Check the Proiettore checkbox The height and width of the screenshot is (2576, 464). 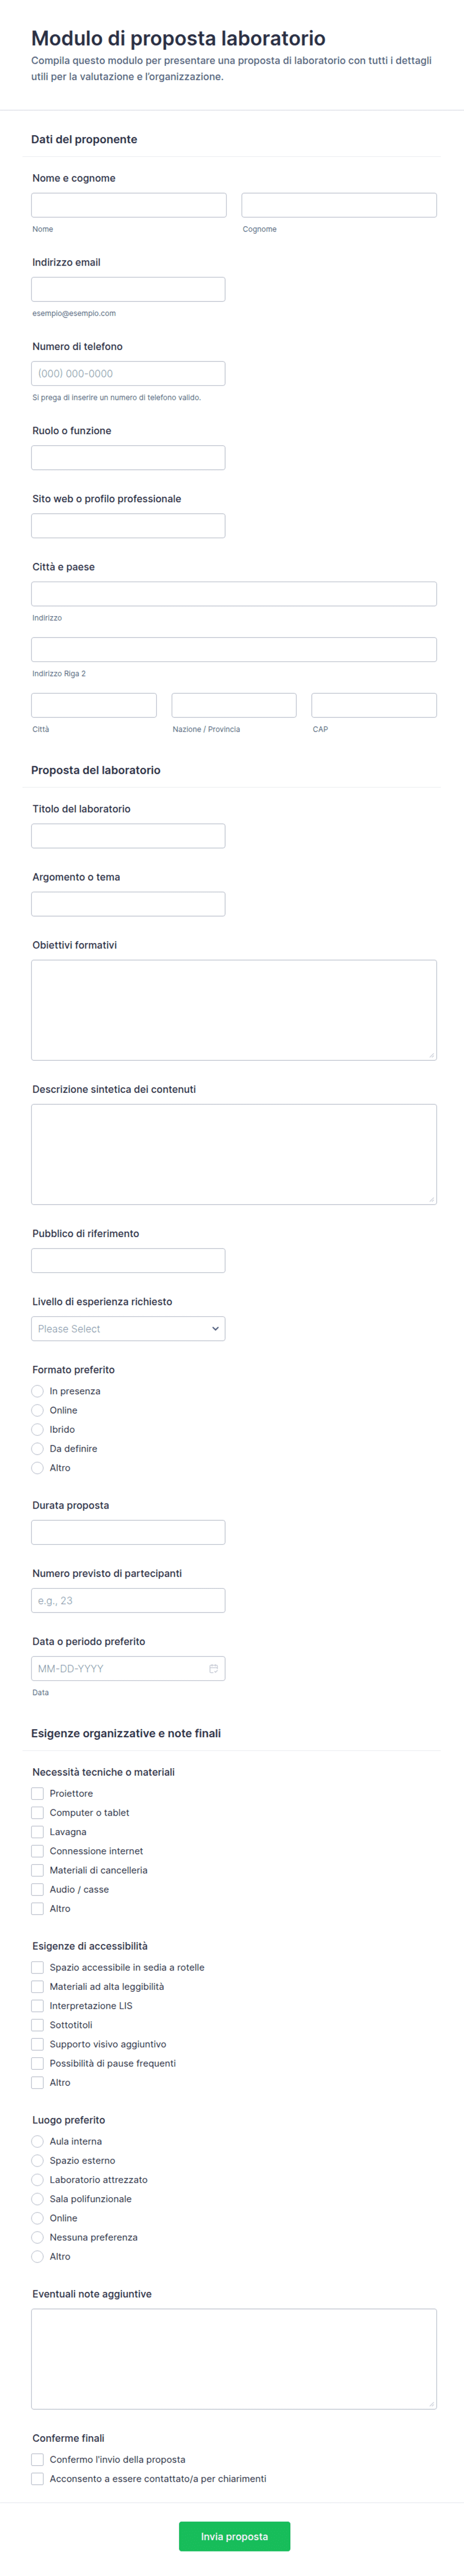point(37,1793)
